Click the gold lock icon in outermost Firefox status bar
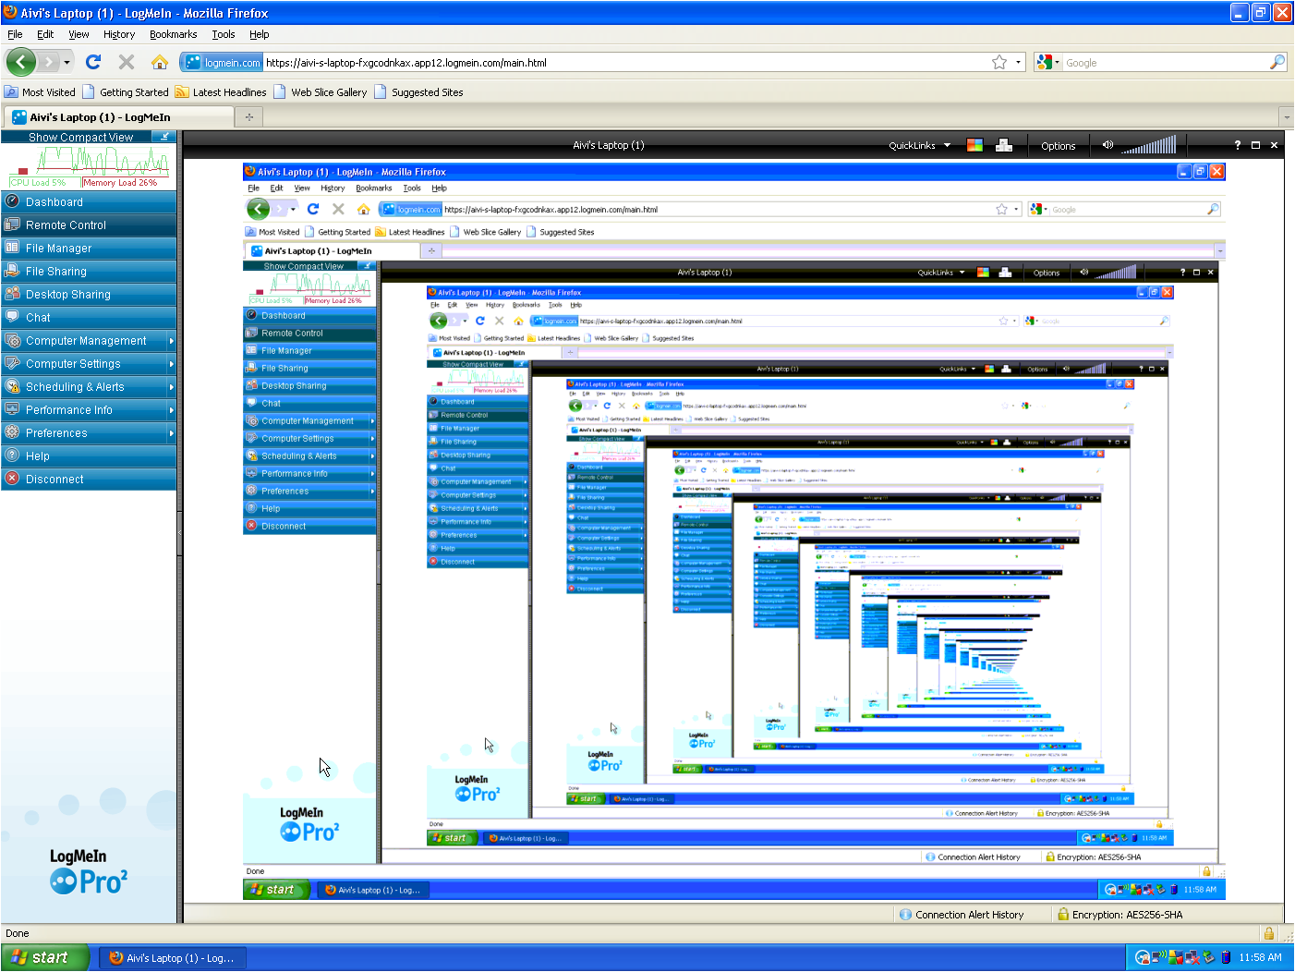 click(x=1269, y=933)
